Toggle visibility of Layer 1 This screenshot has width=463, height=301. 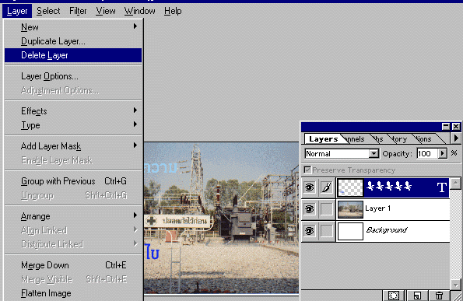309,209
